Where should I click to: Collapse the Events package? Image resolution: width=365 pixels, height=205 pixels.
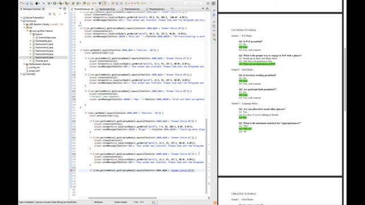tap(30, 34)
